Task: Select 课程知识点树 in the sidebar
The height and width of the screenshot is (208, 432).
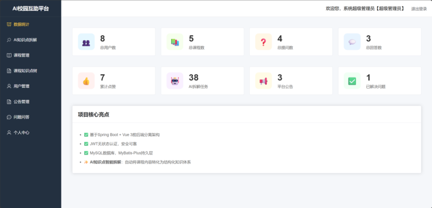Action: pyautogui.click(x=31, y=71)
